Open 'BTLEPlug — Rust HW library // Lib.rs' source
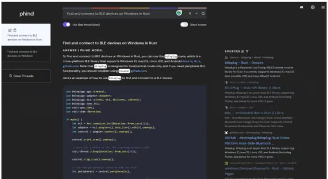This screenshot has height=179, width=328. pyautogui.click(x=252, y=88)
